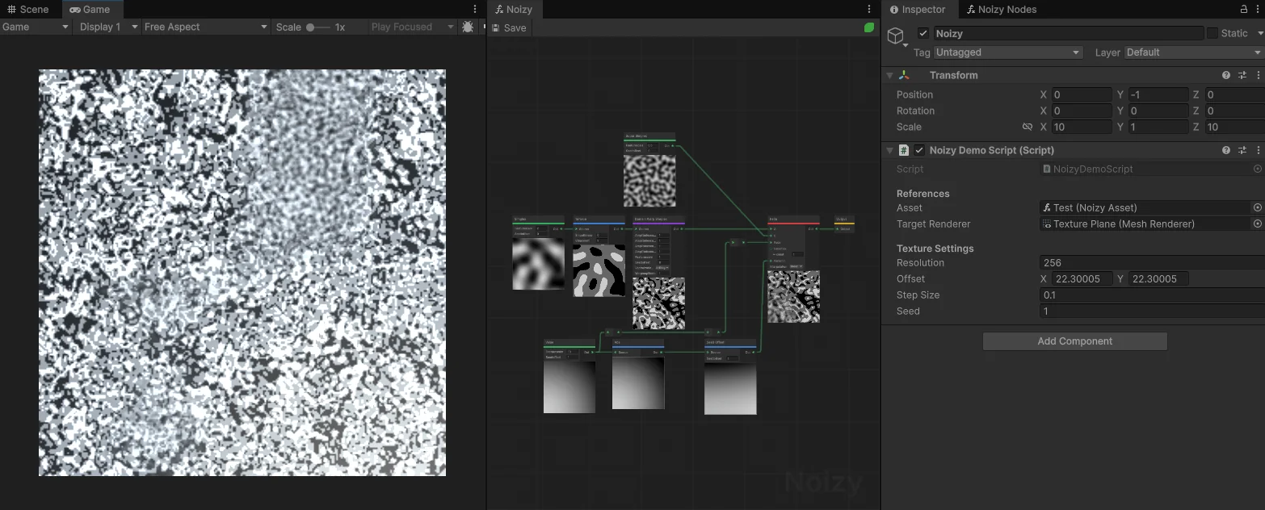The image size is (1265, 510).
Task: Click the Offset X field
Action: pyautogui.click(x=1082, y=278)
